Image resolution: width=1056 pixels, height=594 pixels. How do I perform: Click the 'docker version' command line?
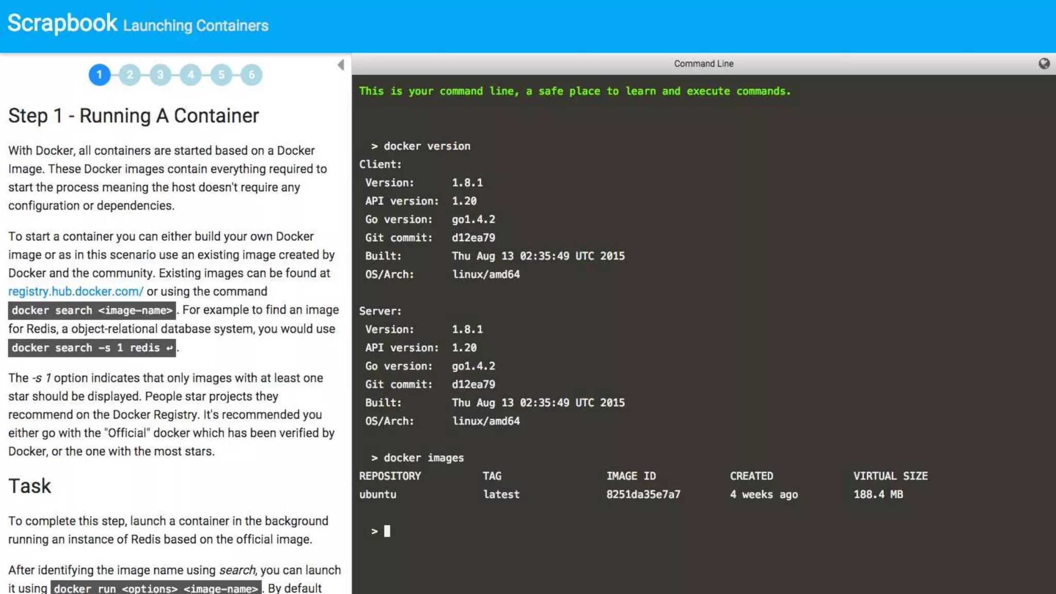[426, 146]
